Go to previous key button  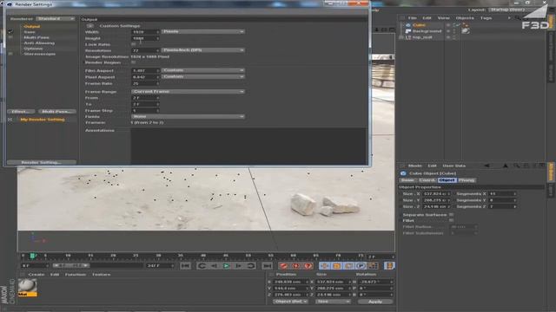point(202,266)
